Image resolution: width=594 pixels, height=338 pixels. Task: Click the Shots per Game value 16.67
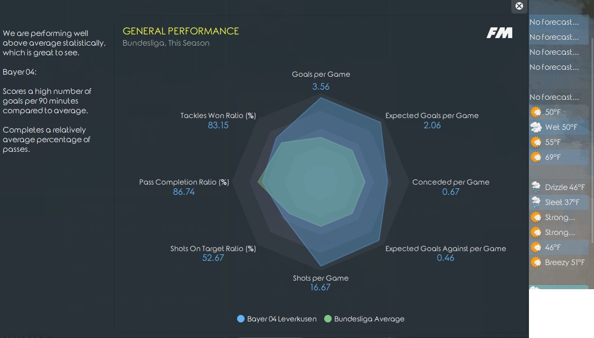(x=320, y=288)
